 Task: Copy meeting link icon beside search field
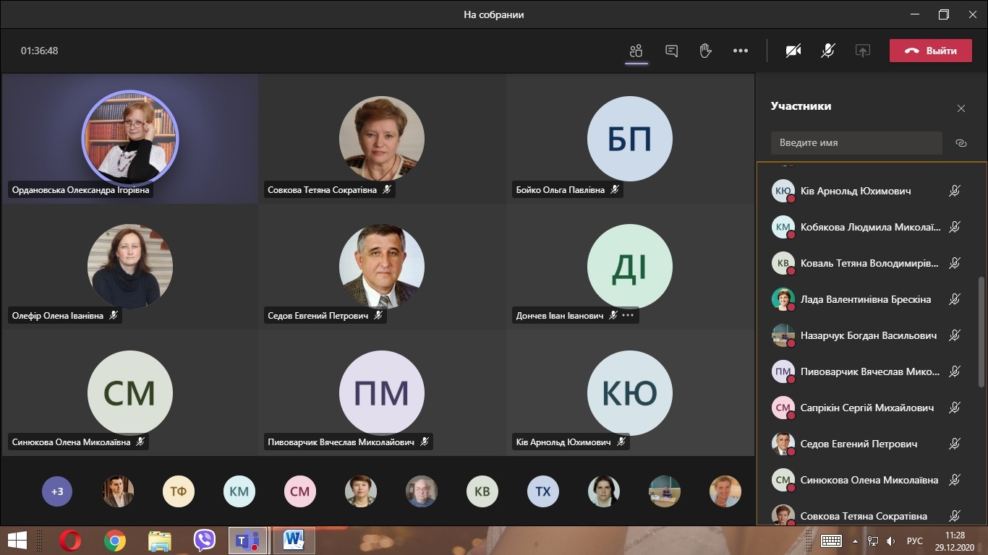pyautogui.click(x=961, y=143)
